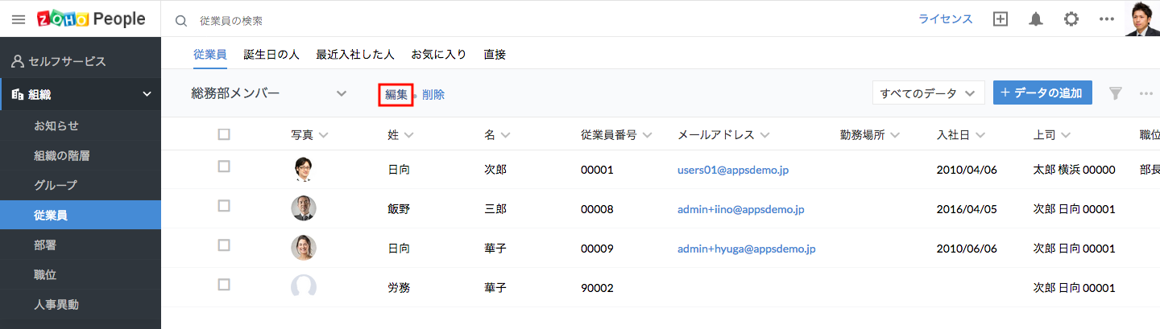Switch to the 誕生日の人 tab

(x=271, y=55)
